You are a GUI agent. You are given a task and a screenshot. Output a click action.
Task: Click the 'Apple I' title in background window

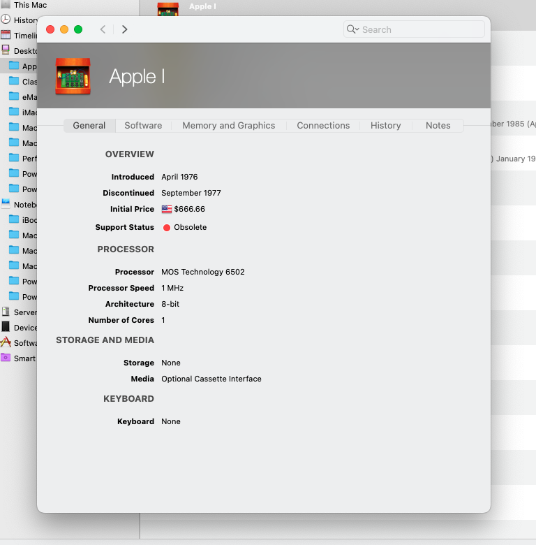(x=202, y=6)
